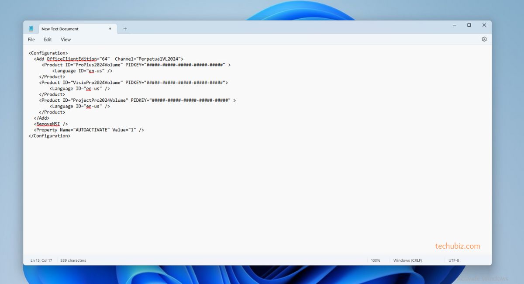Click the </Product> tag after the ProPlus language line

(52, 76)
